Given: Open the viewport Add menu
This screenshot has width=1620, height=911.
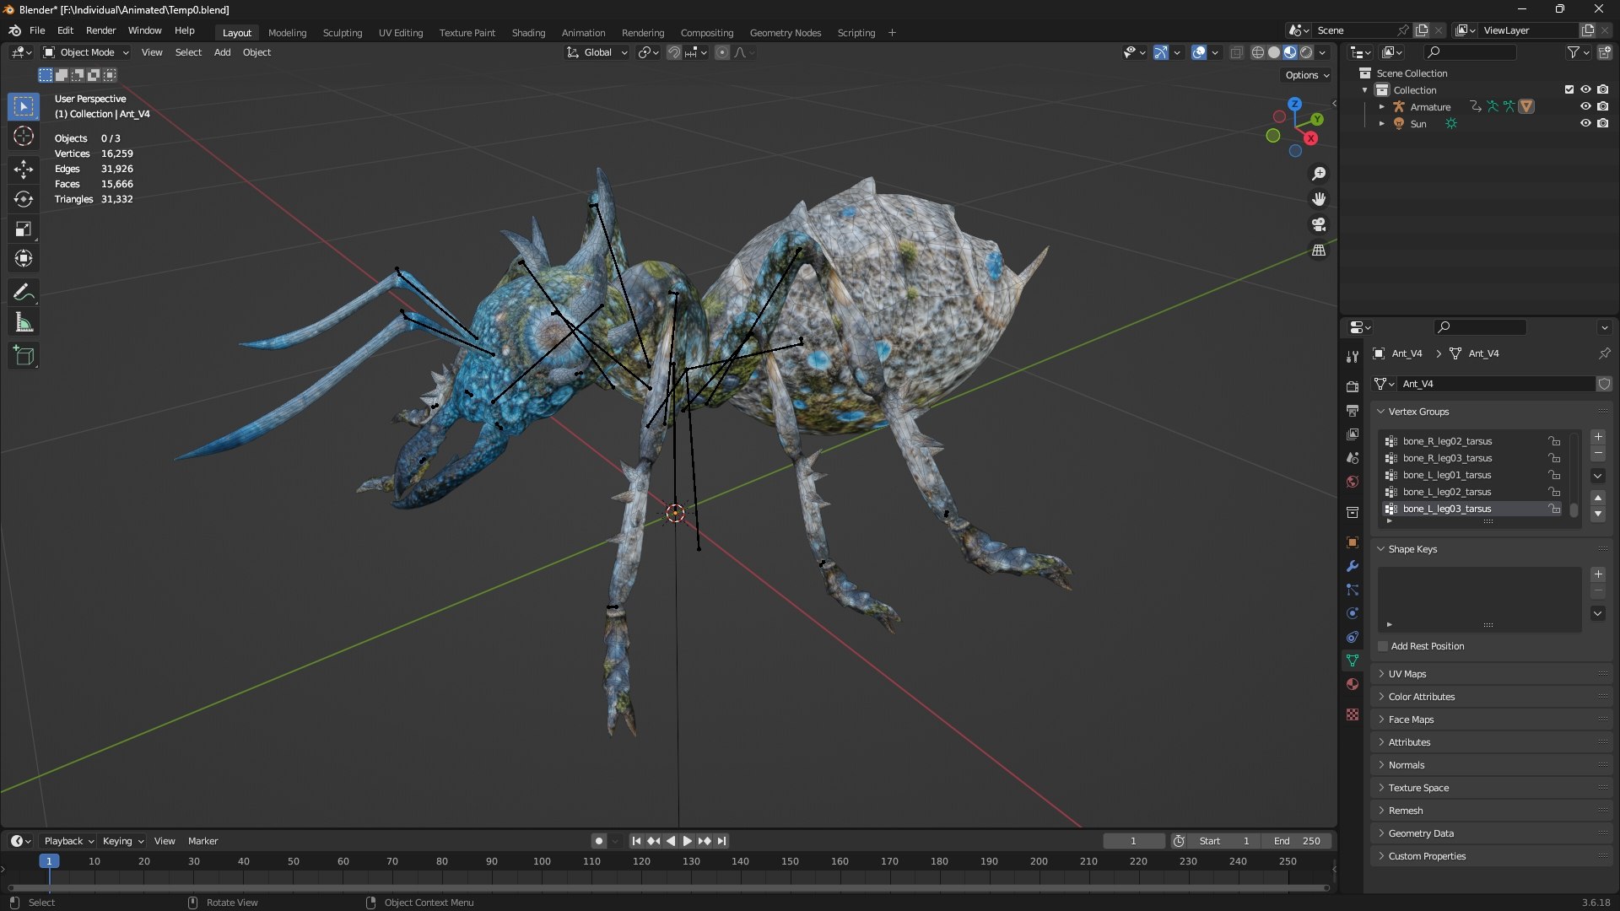Looking at the screenshot, I should (x=222, y=52).
